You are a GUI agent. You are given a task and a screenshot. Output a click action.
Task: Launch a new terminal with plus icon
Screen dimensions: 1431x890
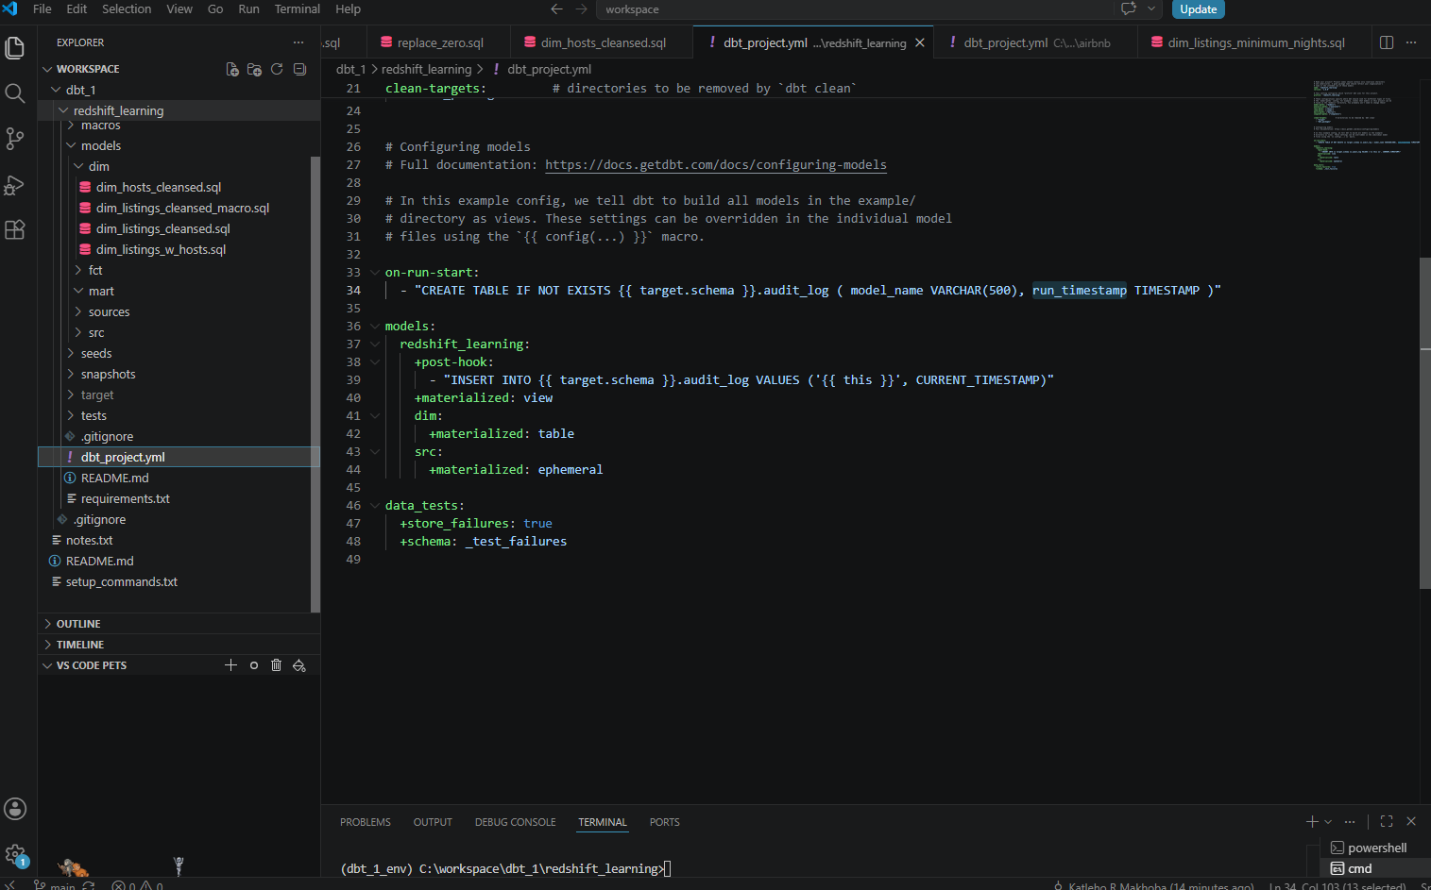tap(1312, 822)
